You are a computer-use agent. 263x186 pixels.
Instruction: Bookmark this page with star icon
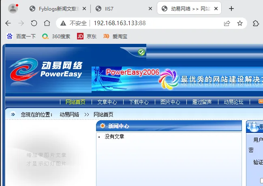click(x=240, y=23)
